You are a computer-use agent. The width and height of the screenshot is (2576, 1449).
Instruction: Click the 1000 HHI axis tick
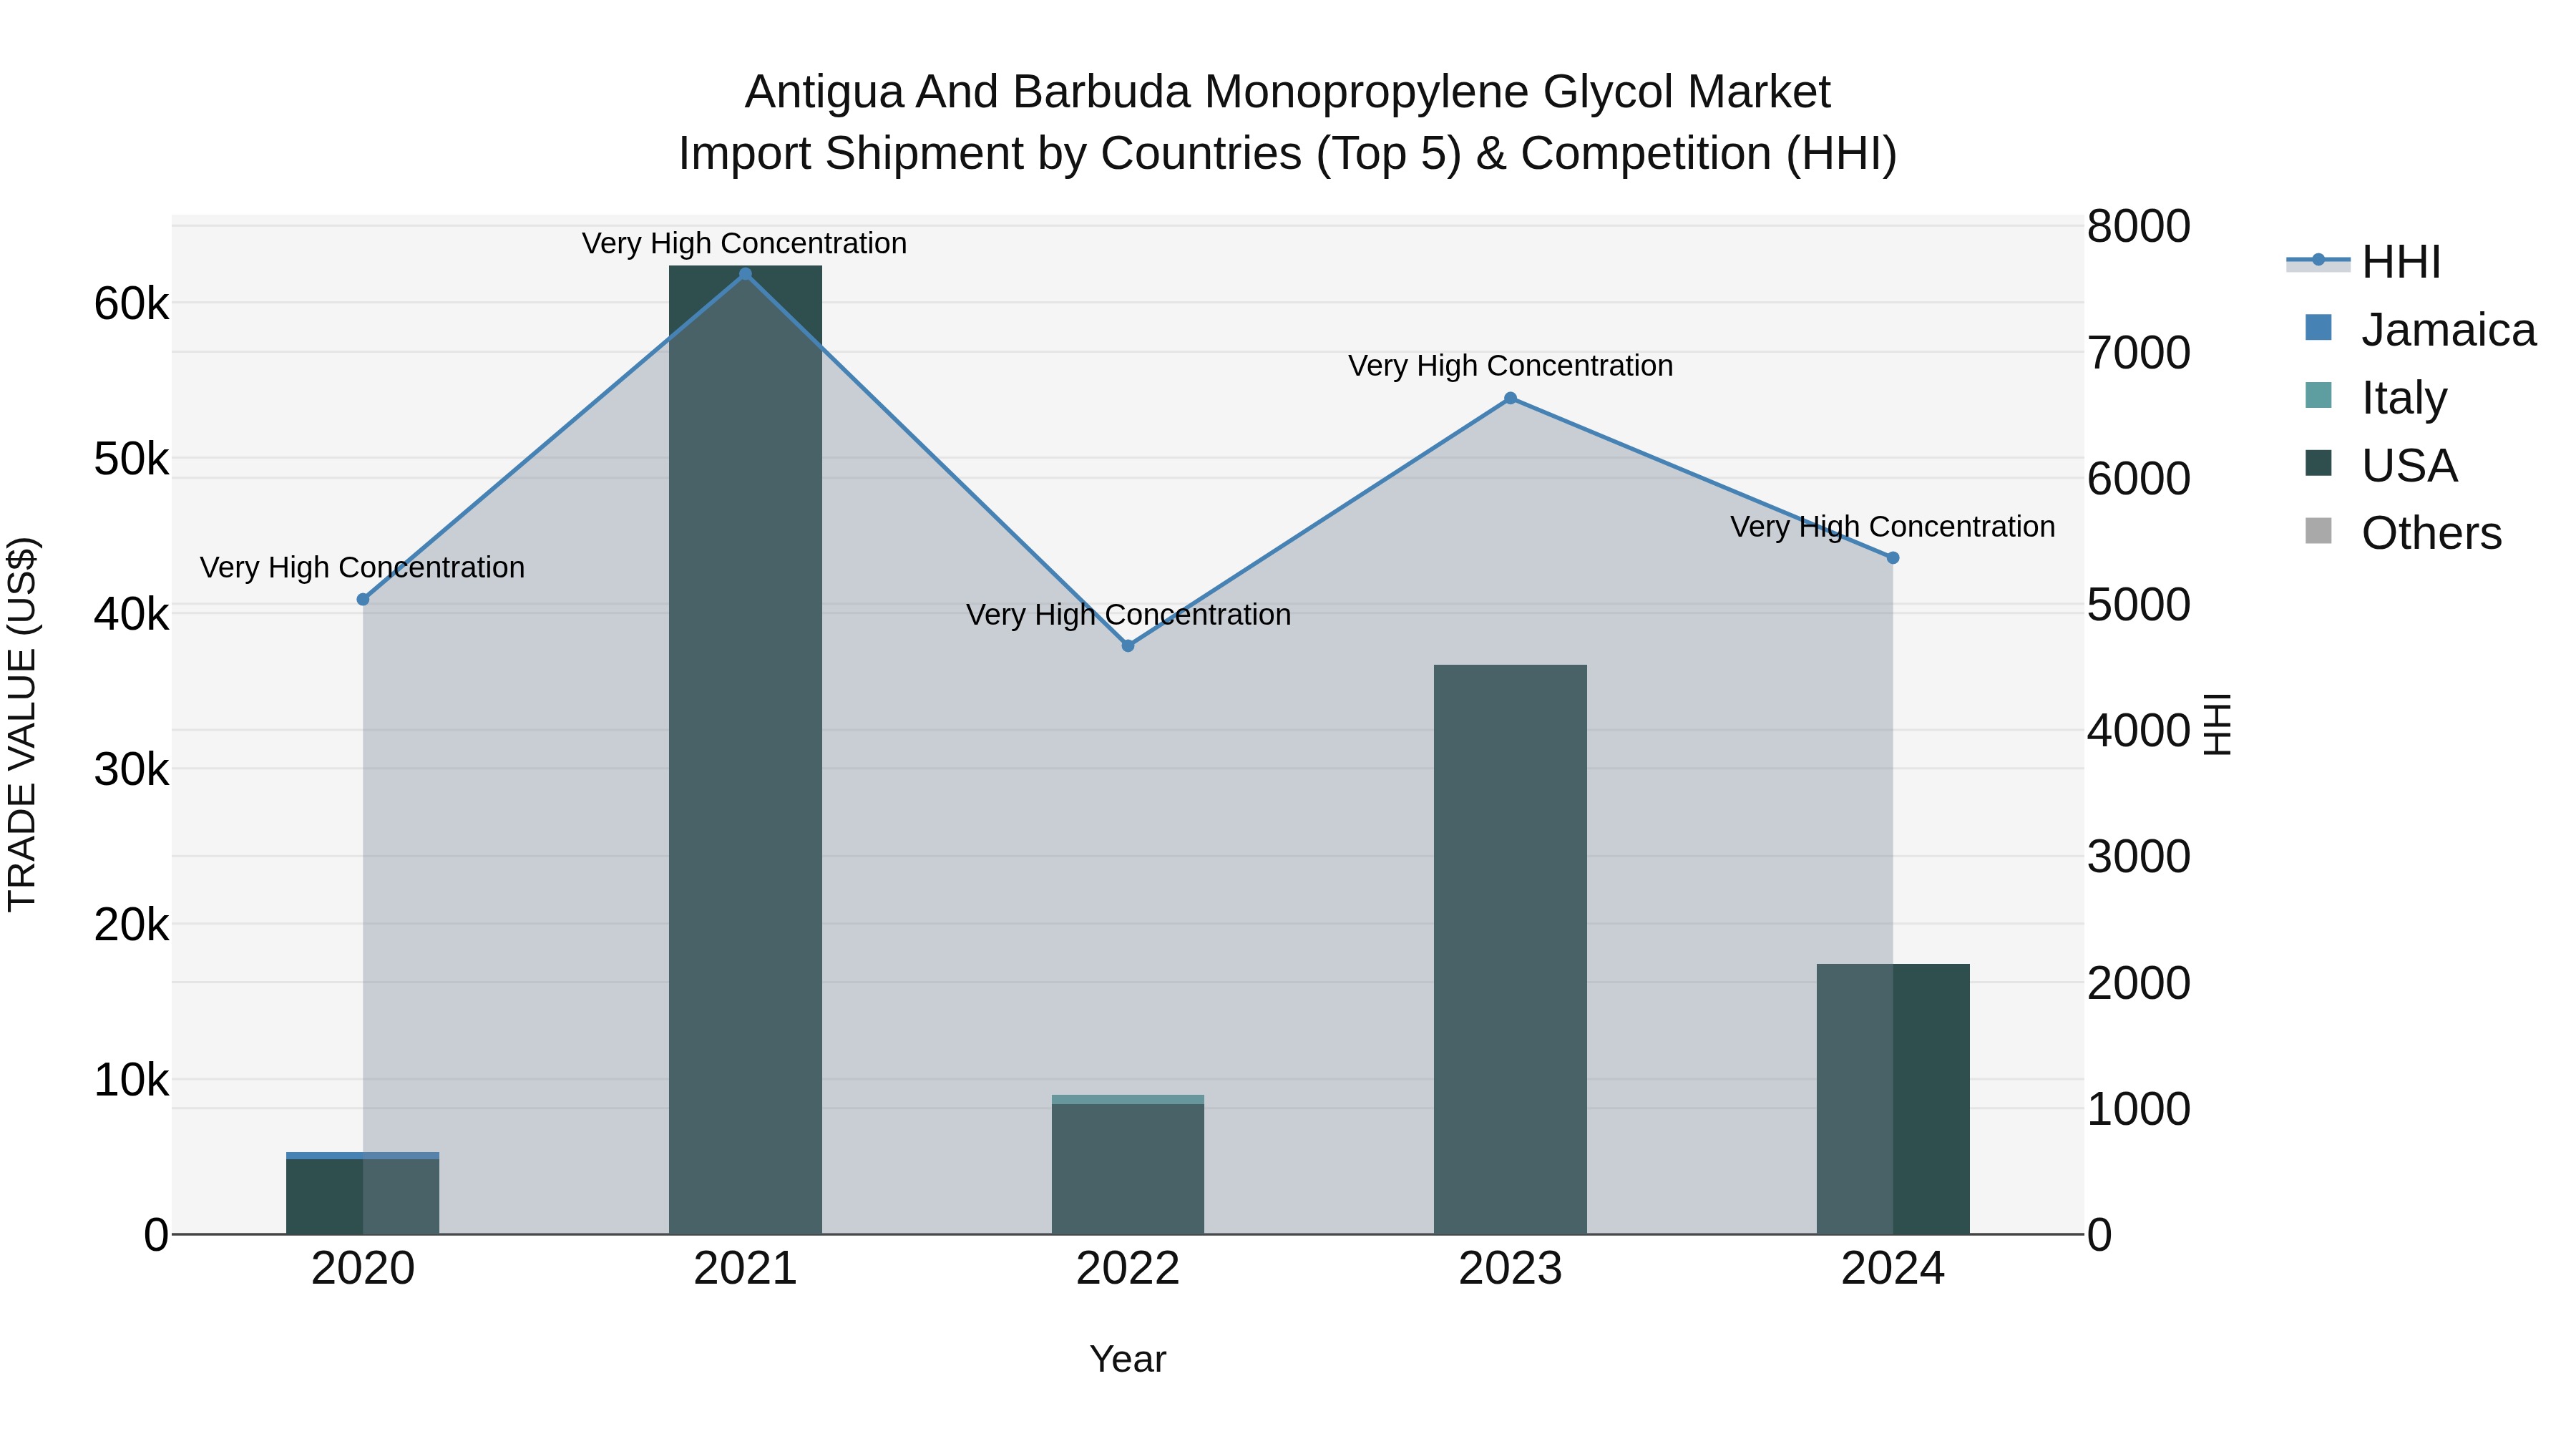click(2138, 1109)
